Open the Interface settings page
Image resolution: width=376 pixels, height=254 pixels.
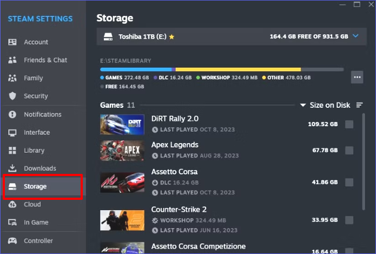tap(43, 133)
